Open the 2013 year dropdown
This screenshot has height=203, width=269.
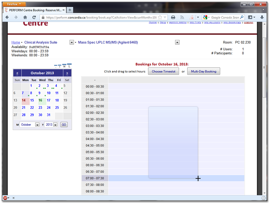coord(55,124)
